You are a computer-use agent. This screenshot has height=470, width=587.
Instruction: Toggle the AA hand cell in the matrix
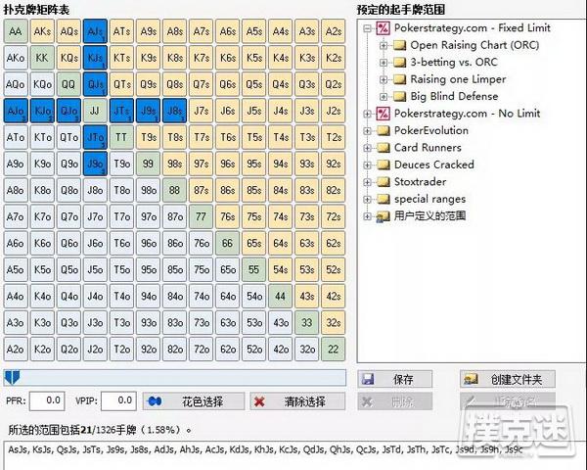point(16,31)
